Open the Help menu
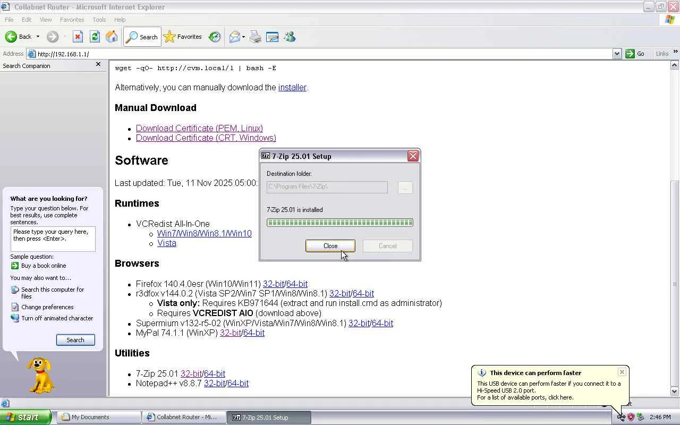 (120, 20)
